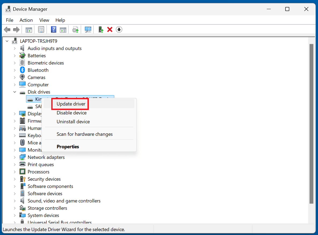Click the Back navigation arrow icon
The height and width of the screenshot is (235, 318).
(x=7, y=29)
